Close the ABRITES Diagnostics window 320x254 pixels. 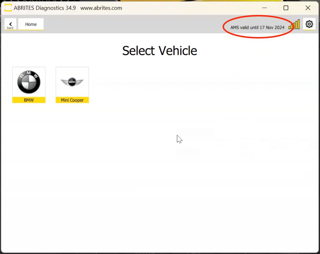pyautogui.click(x=308, y=8)
